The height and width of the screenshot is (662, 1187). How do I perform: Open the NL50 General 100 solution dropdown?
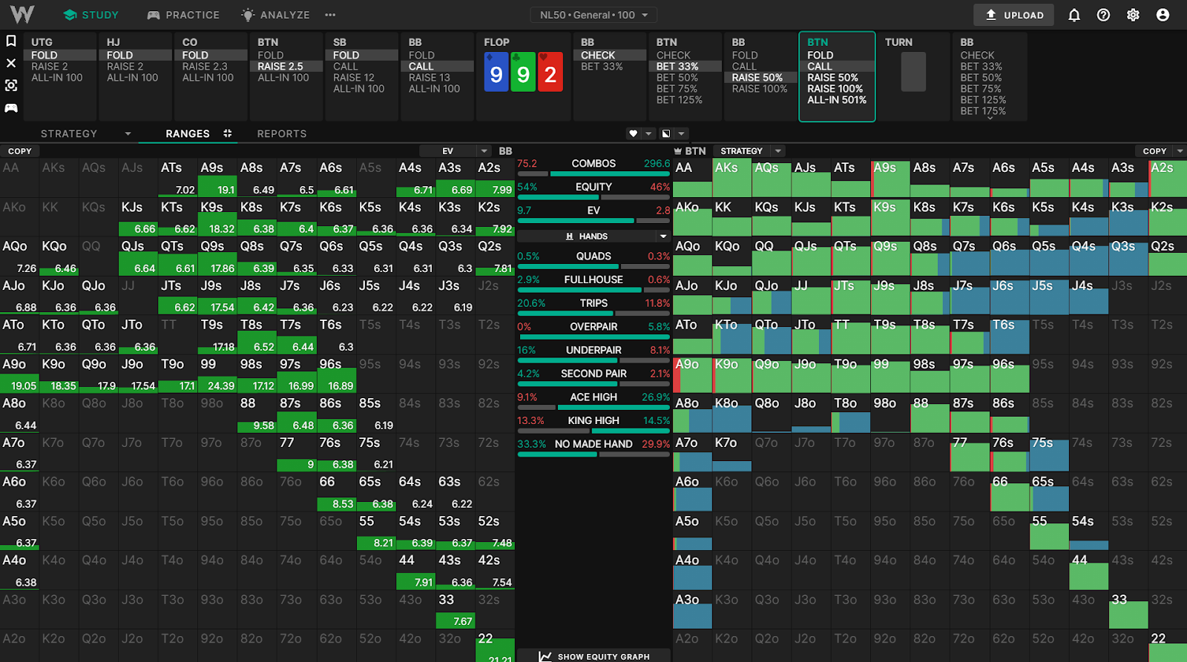coord(593,15)
